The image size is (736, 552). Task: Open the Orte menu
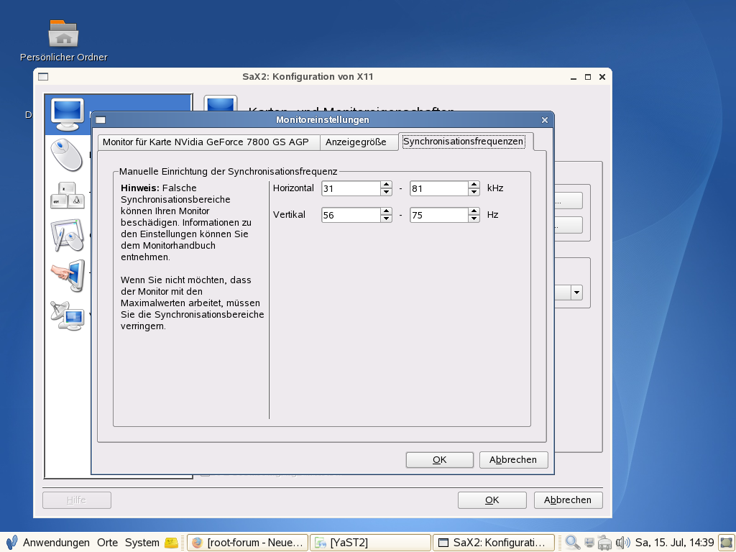[x=108, y=543]
